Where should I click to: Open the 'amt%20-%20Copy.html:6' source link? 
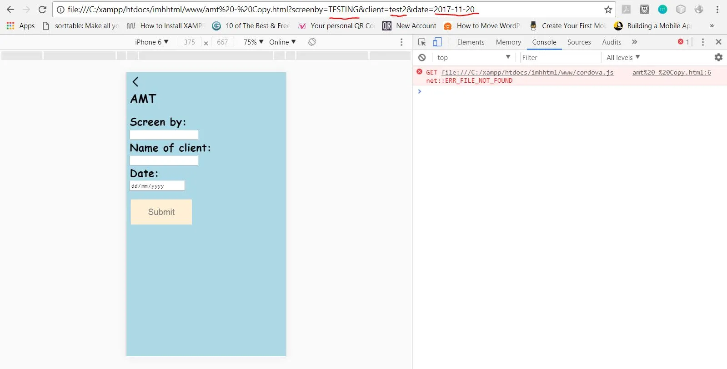672,72
